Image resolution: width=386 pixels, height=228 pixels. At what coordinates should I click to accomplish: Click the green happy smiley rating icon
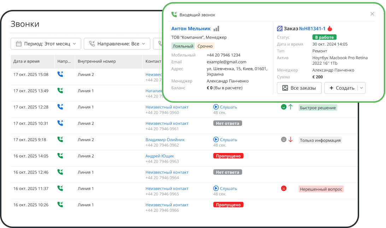coord(283,107)
